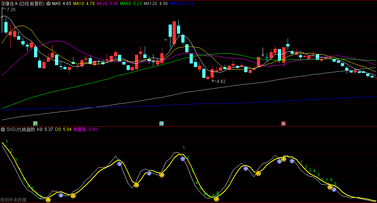
Task: Open the dropdown arrow beside 深康佳A title
Action: point(48,4)
